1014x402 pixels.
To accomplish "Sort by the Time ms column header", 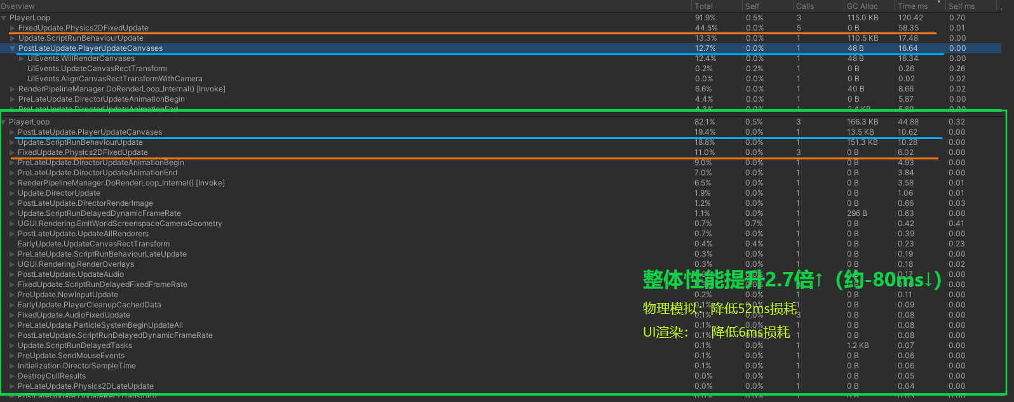I will 920,6.
